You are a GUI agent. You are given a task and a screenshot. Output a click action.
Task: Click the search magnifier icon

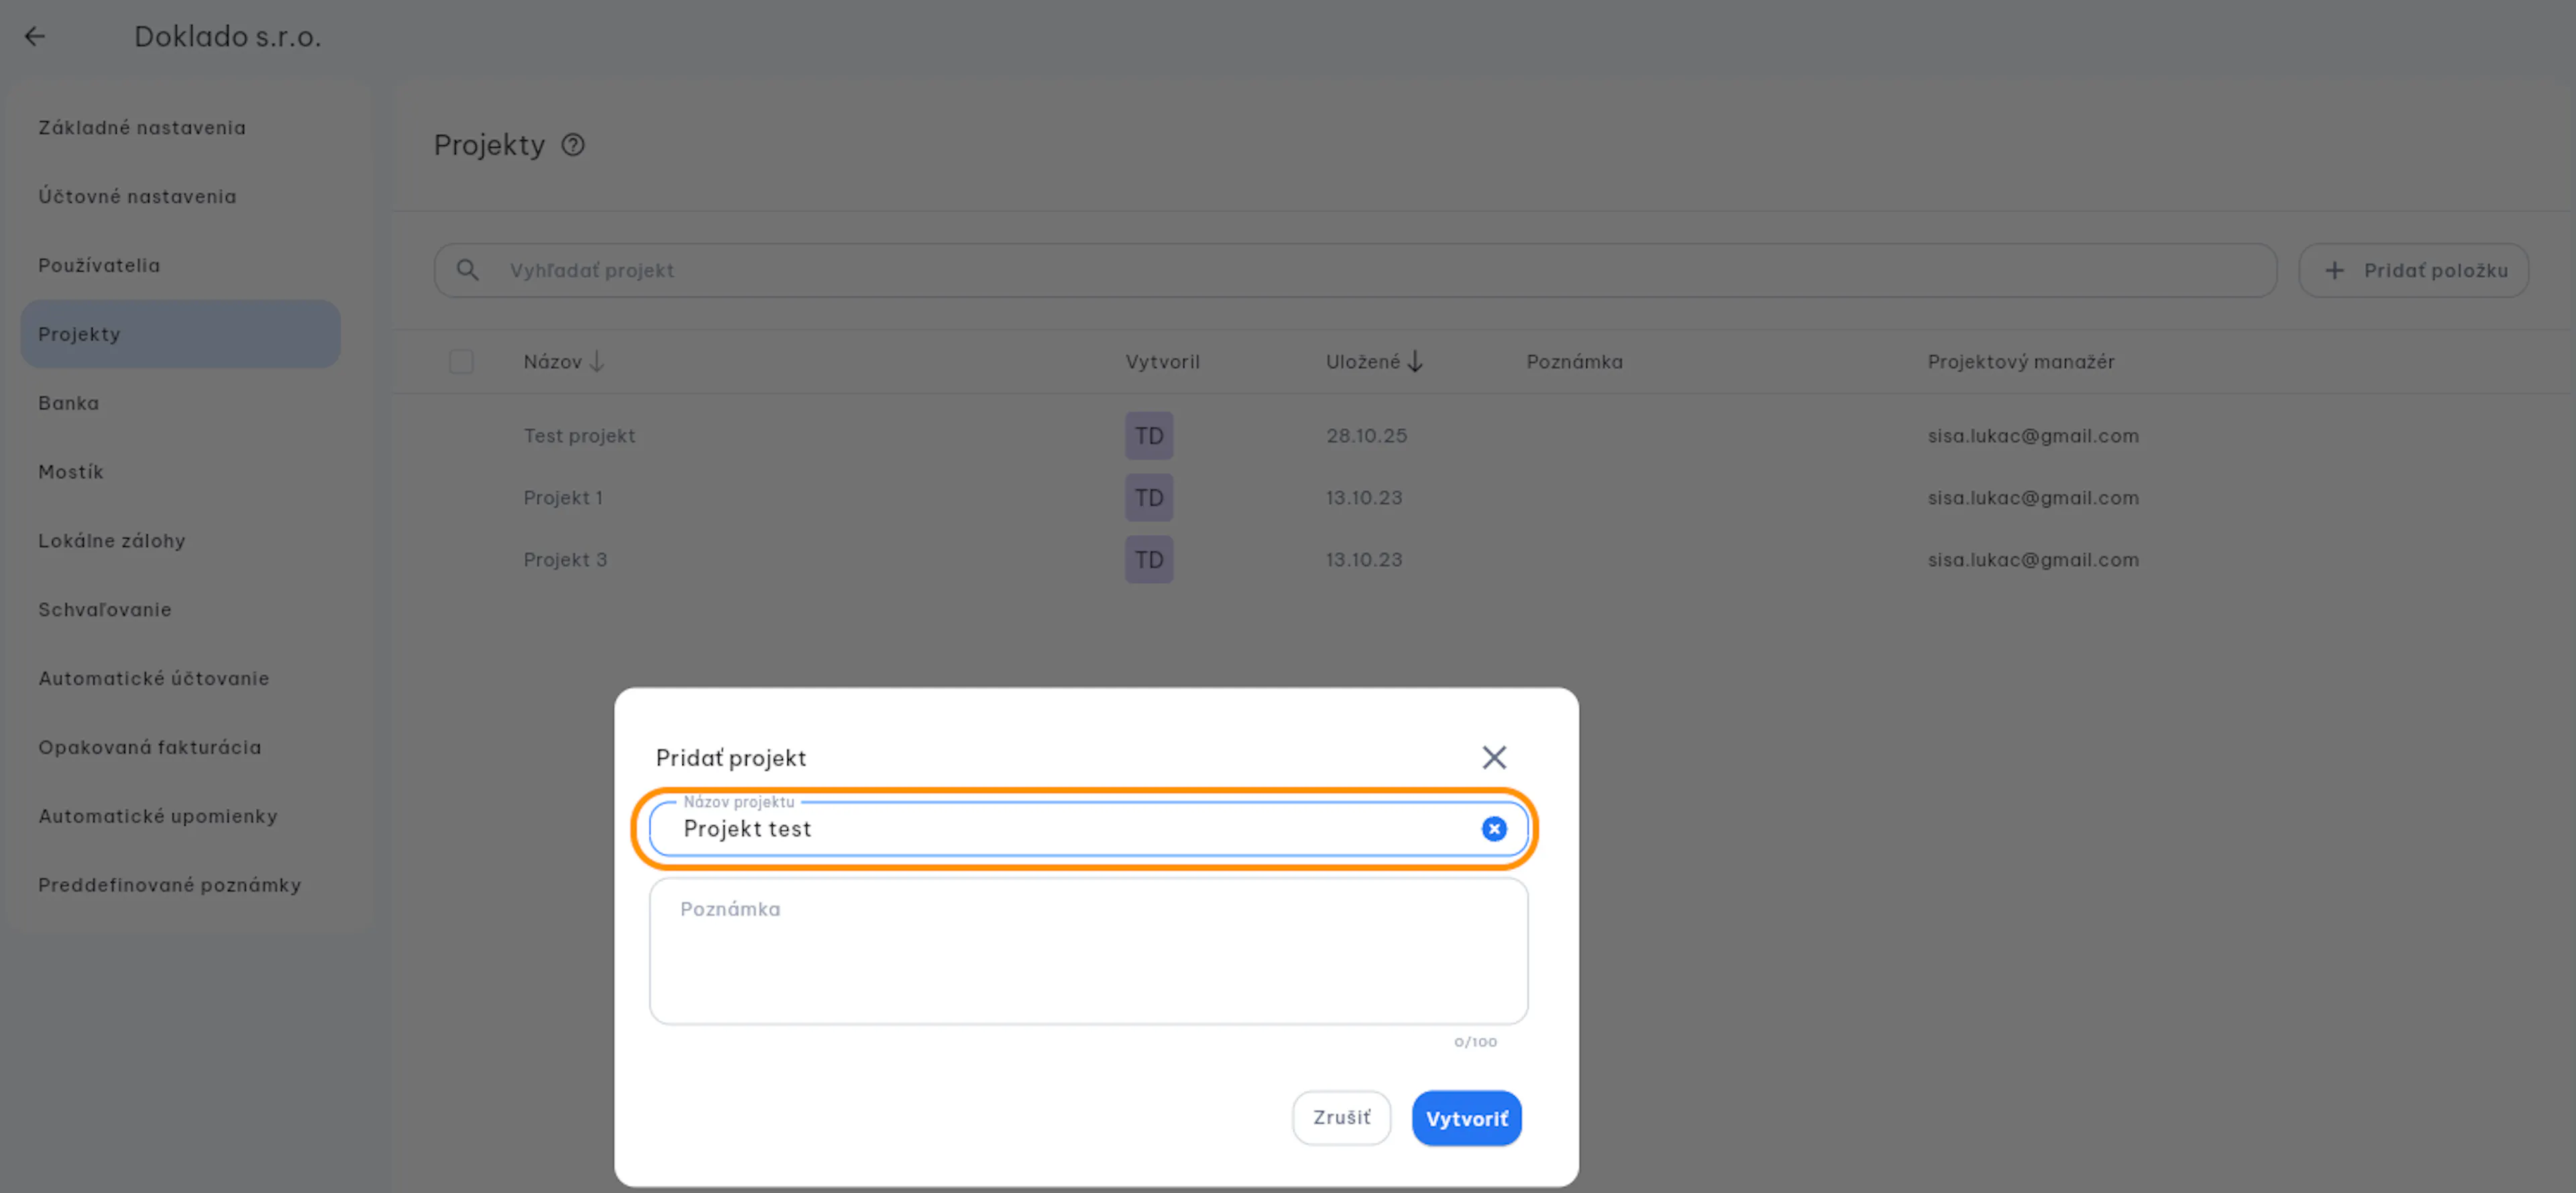pyautogui.click(x=467, y=270)
